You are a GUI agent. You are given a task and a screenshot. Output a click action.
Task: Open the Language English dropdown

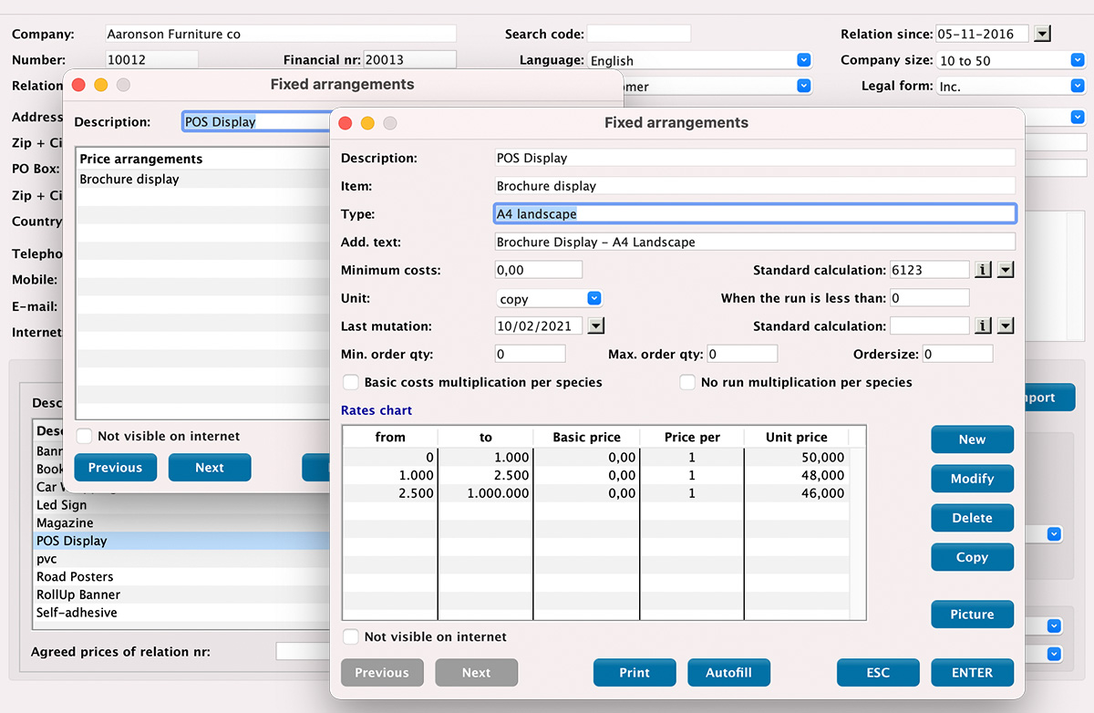(699, 60)
